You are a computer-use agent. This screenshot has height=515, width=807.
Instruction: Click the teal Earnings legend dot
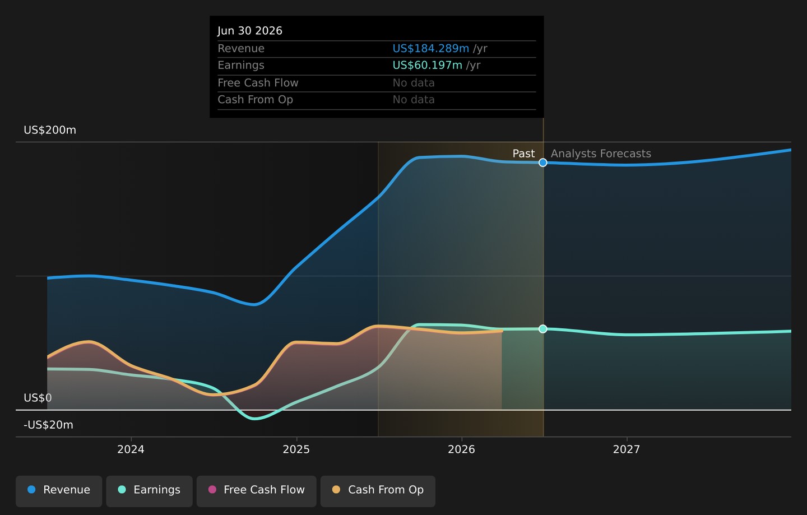(122, 490)
